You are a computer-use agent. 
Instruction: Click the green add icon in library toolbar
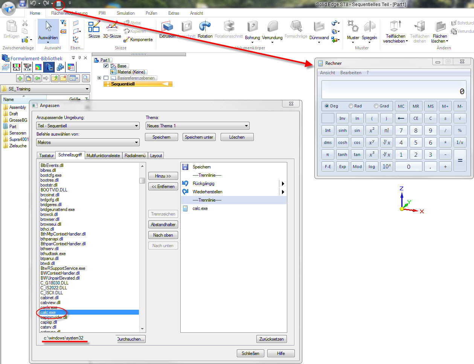pyautogui.click(x=20, y=78)
